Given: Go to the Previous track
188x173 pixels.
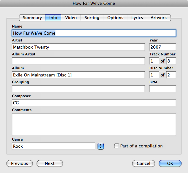Looking at the screenshot, I should point(19,163).
